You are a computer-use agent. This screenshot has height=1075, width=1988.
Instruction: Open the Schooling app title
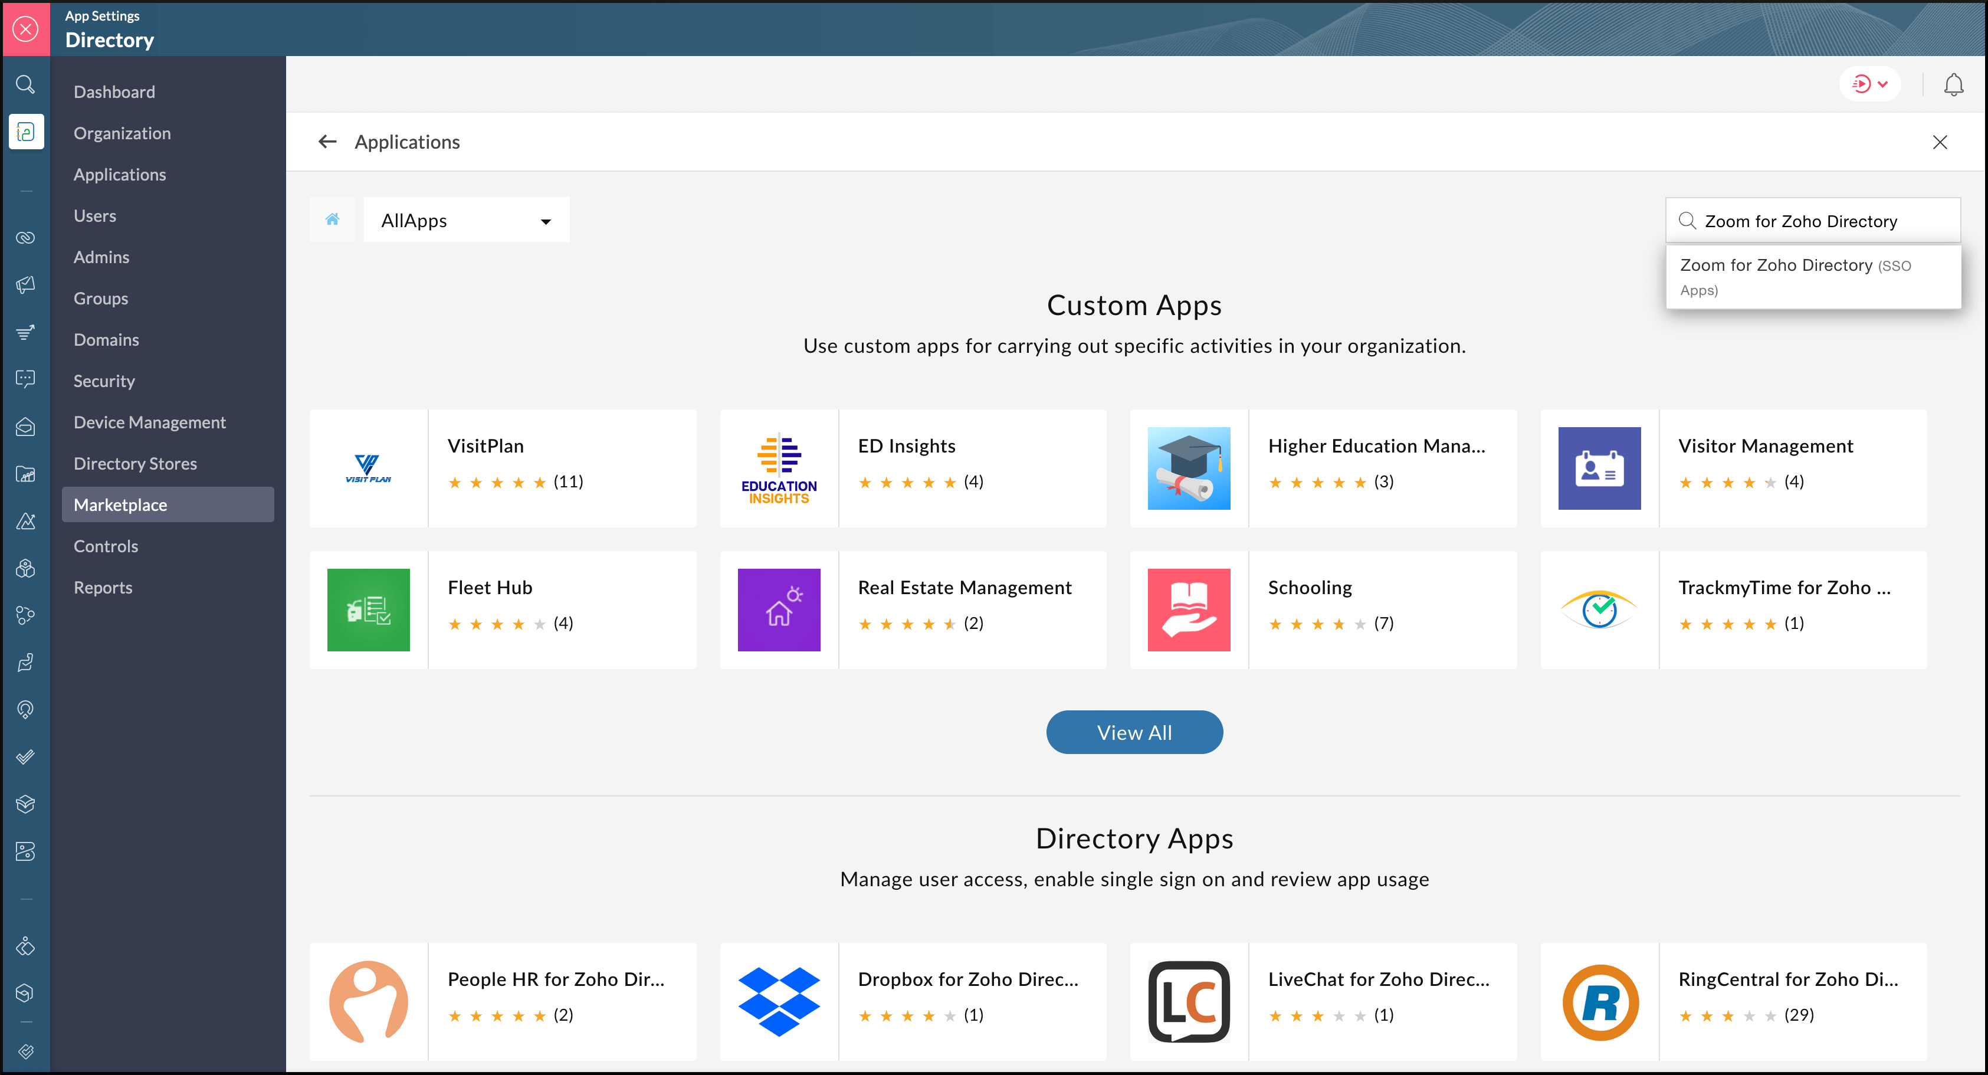pyautogui.click(x=1310, y=587)
